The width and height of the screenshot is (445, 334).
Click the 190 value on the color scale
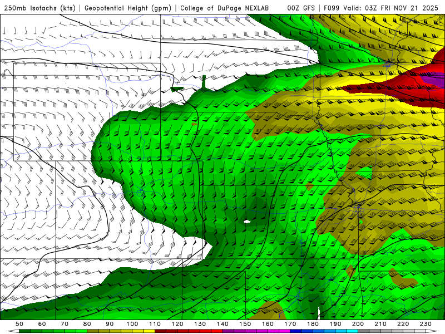pyautogui.click(x=335, y=324)
